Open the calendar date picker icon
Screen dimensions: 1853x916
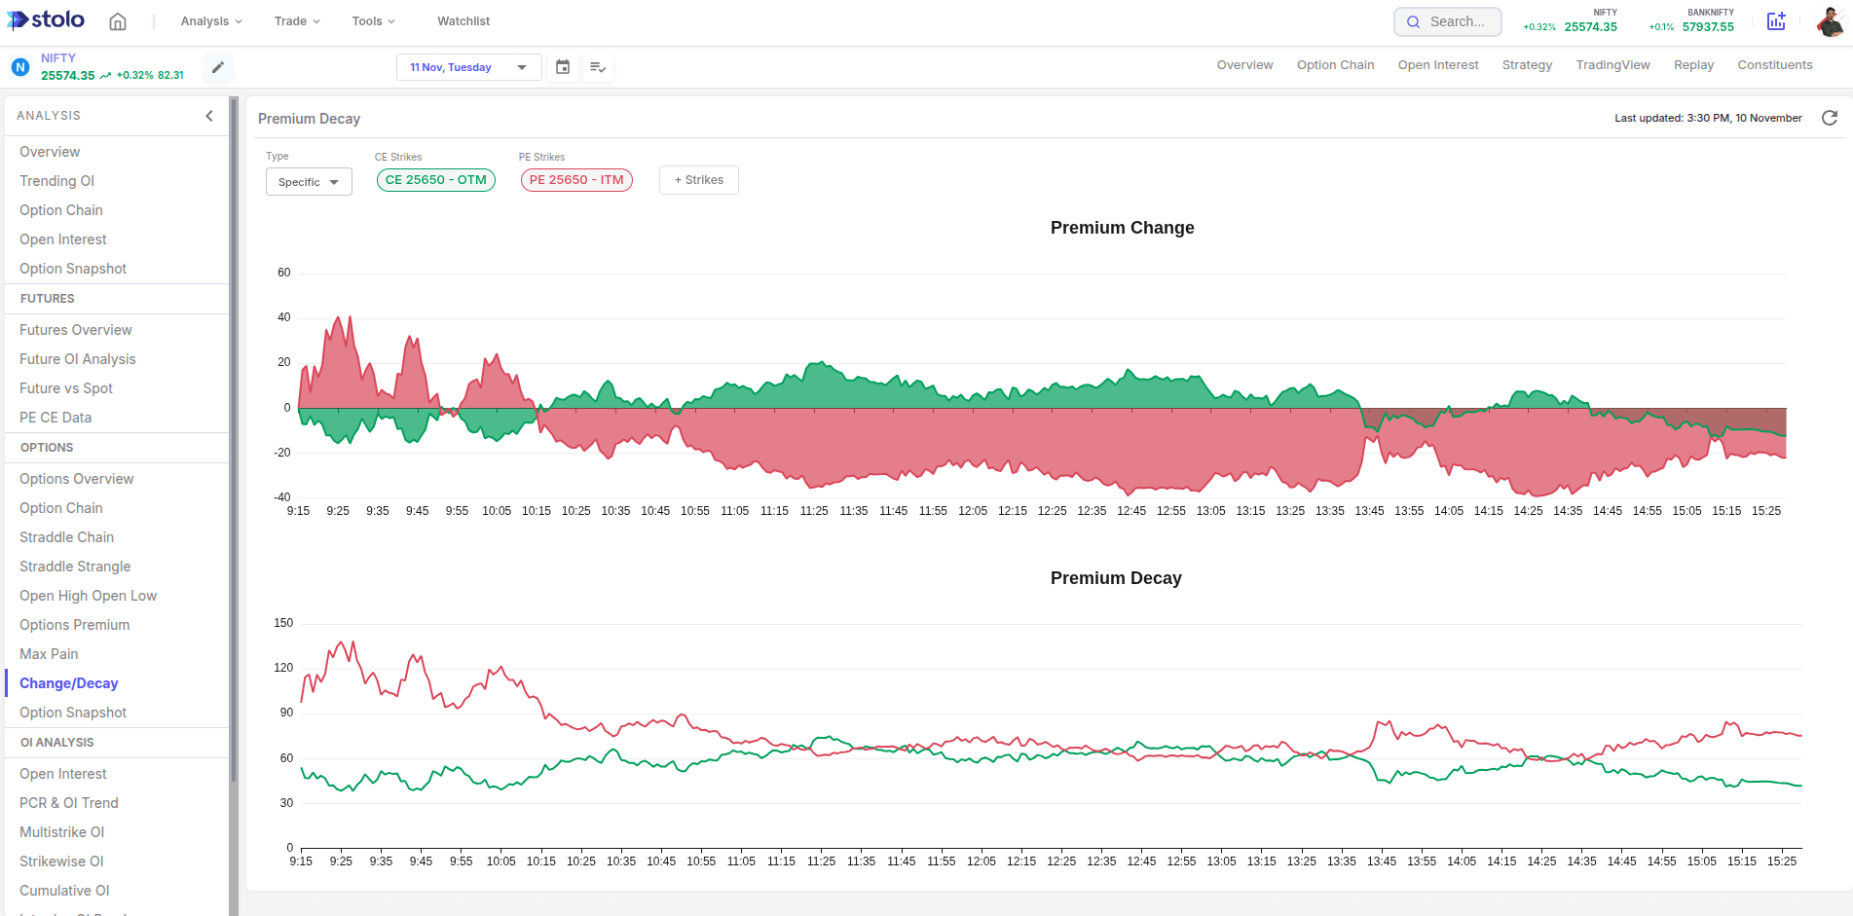point(563,67)
